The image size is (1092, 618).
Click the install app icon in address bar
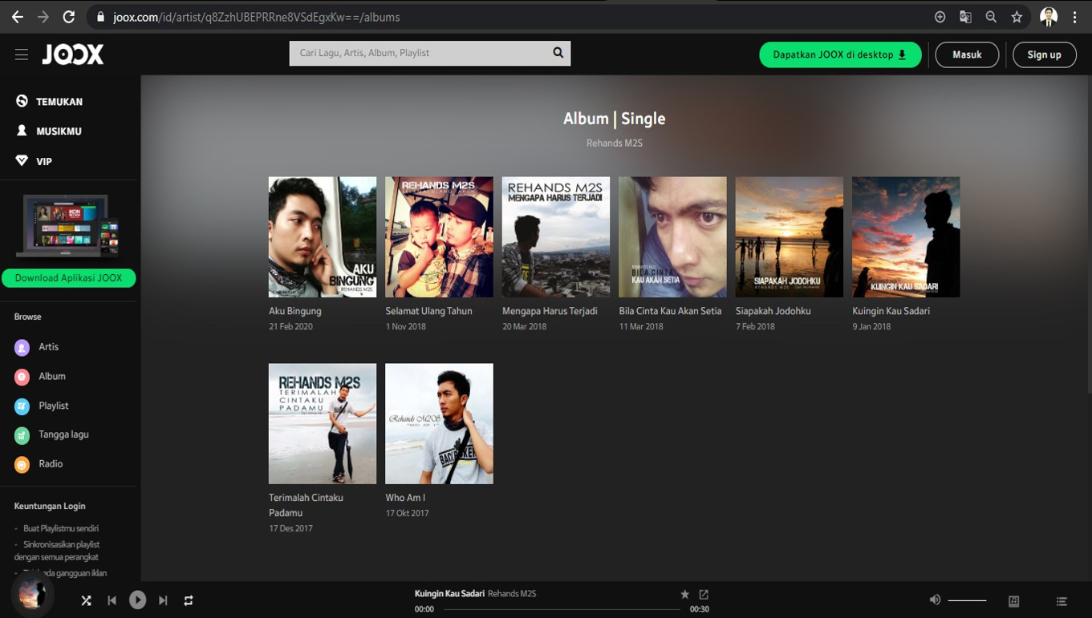pyautogui.click(x=940, y=17)
